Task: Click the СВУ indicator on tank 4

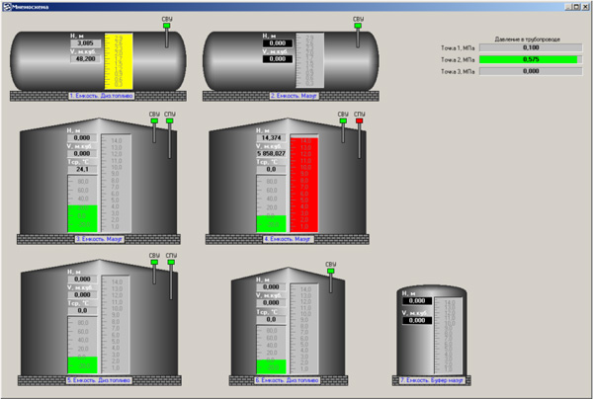Action: [343, 121]
